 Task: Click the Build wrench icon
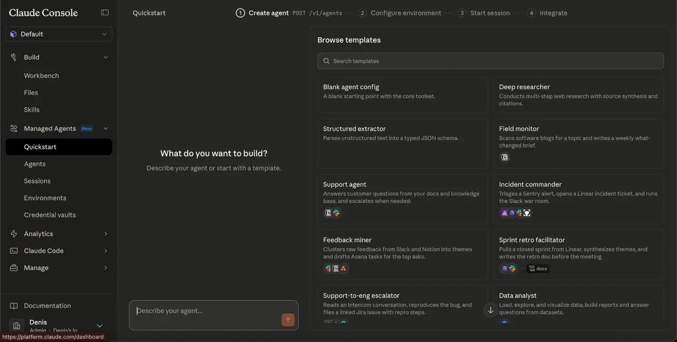pos(14,57)
